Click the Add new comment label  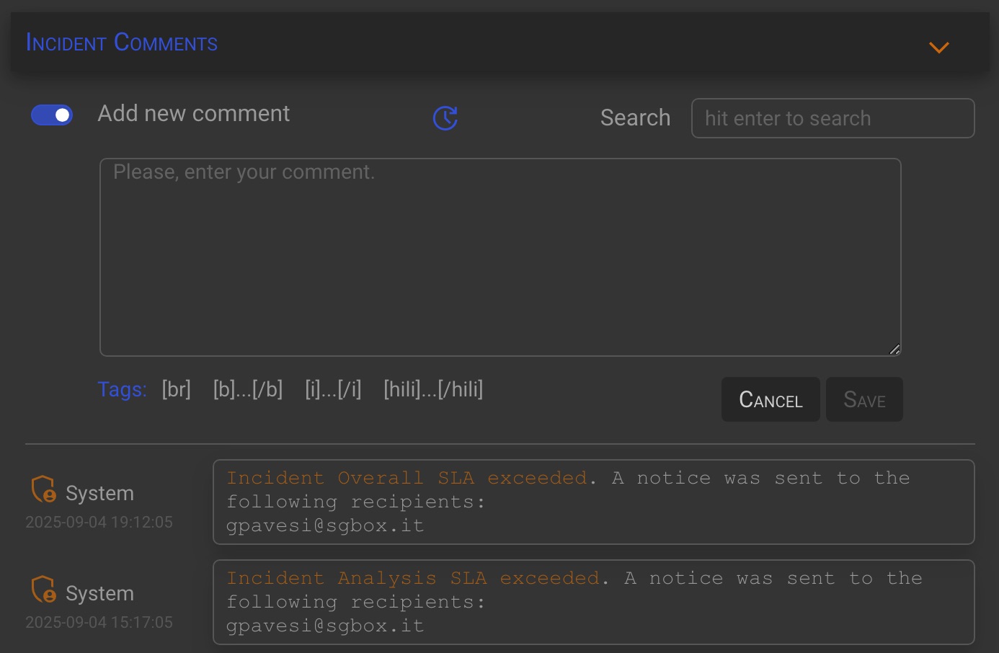click(193, 114)
